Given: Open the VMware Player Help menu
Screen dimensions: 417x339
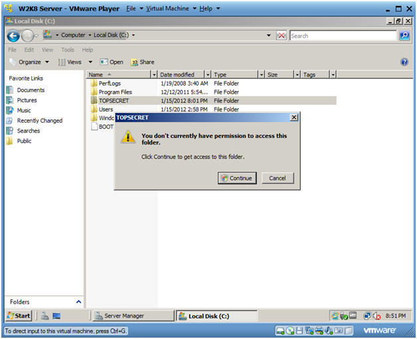Looking at the screenshot, I should 210,9.
